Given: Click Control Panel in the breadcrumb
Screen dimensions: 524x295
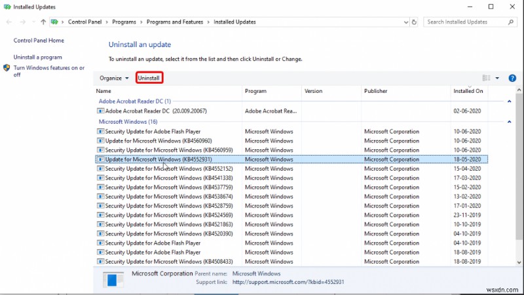Looking at the screenshot, I should tap(85, 22).
